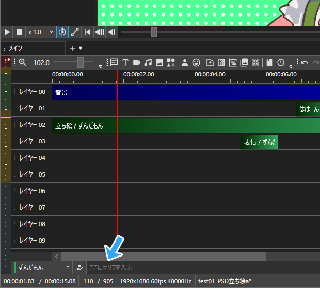Stop playback with the stop button
This screenshot has height=288, width=320.
pyautogui.click(x=19, y=32)
